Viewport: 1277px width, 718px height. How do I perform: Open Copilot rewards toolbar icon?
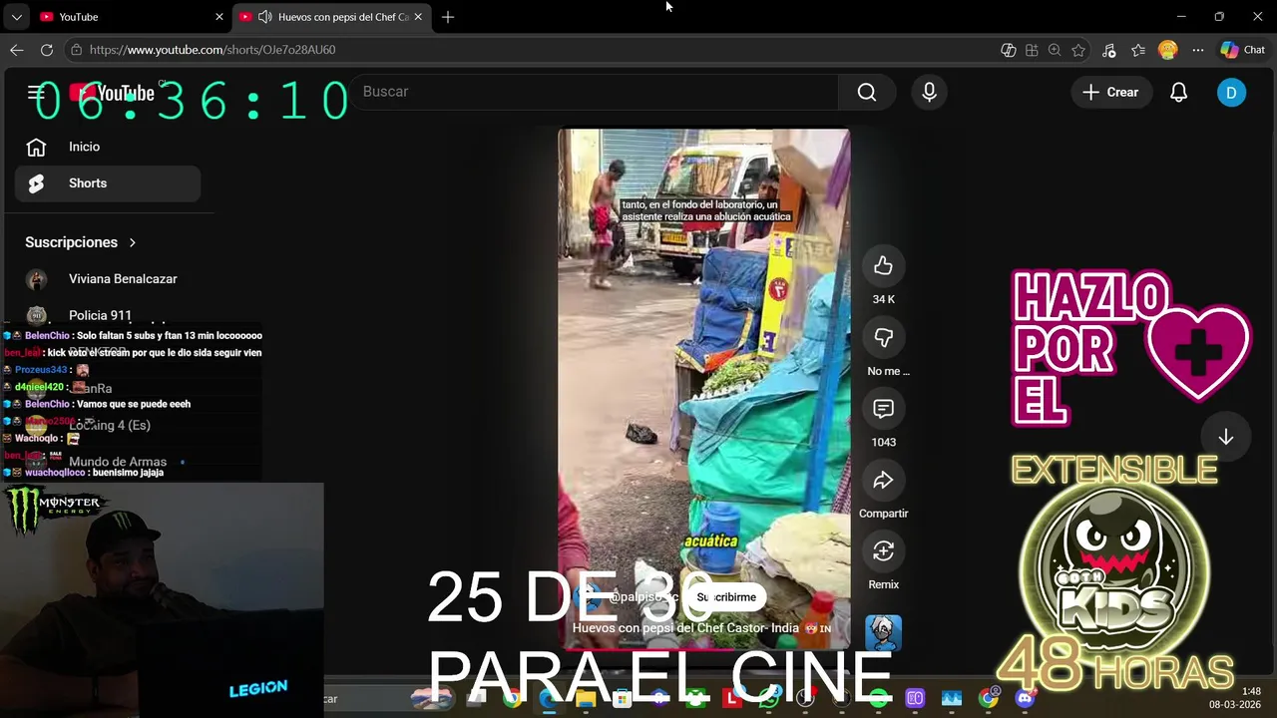[1009, 50]
